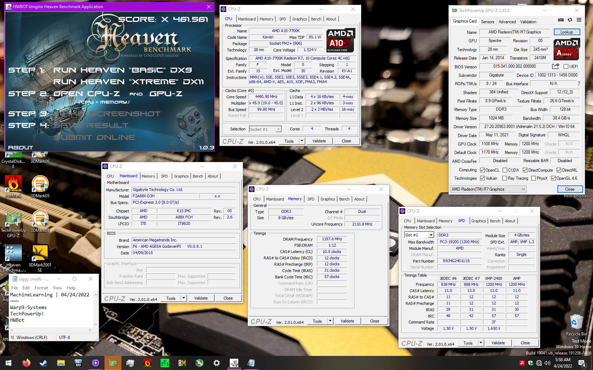Image resolution: width=593 pixels, height=370 pixels.
Task: Toggle the CUDA checkbox
Action: coord(505,170)
